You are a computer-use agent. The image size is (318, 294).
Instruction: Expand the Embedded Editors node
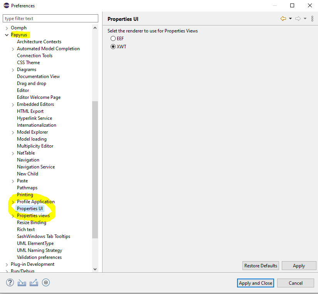pyautogui.click(x=13, y=105)
